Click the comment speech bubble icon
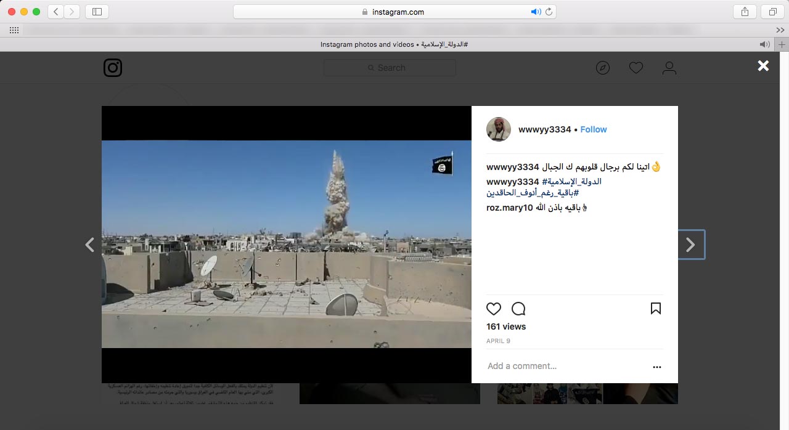 tap(518, 309)
